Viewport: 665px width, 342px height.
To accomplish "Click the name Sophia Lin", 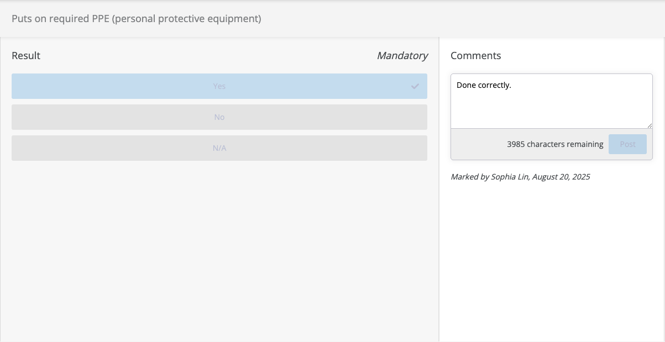I will click(509, 177).
